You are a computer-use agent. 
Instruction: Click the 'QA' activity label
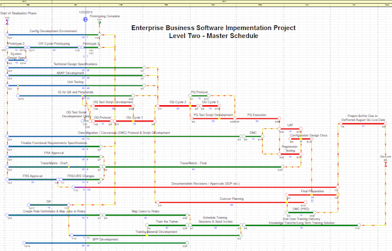point(48,201)
